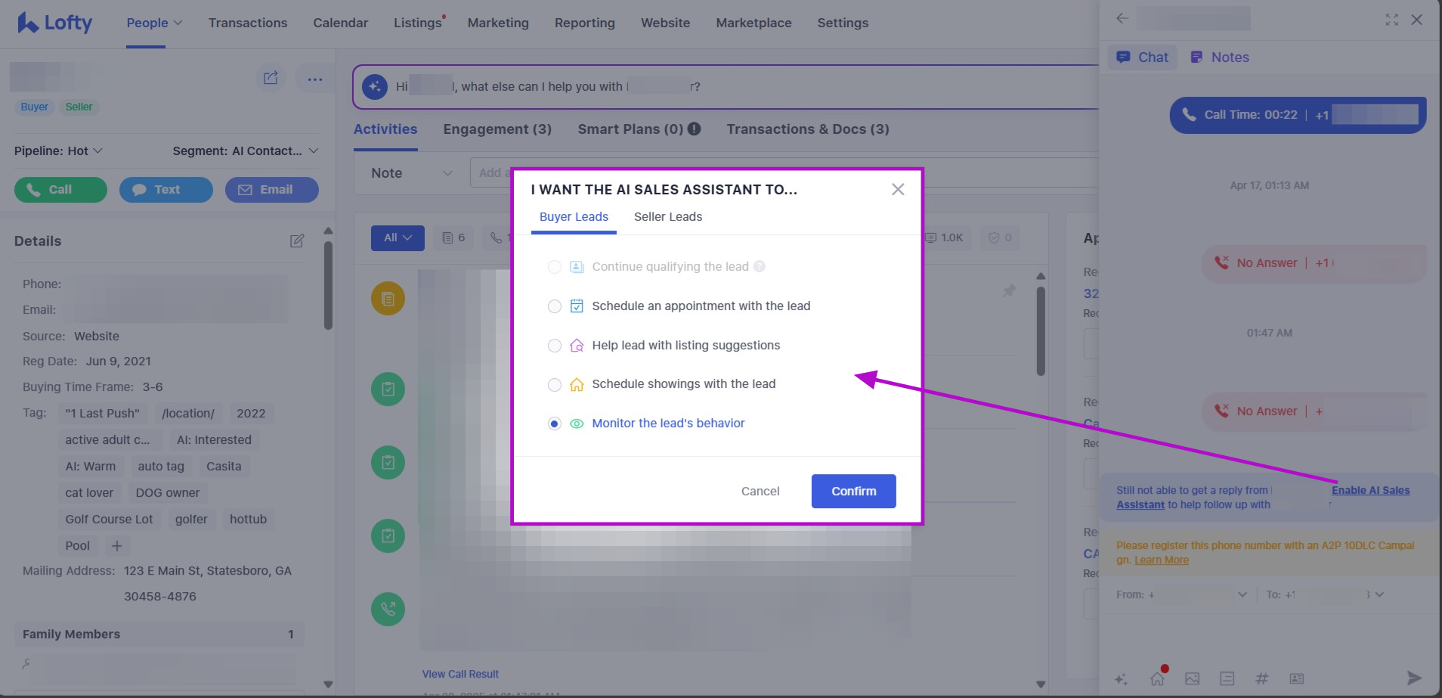Add a new tag with plus icon
This screenshot has height=698, width=1442.
(x=116, y=546)
